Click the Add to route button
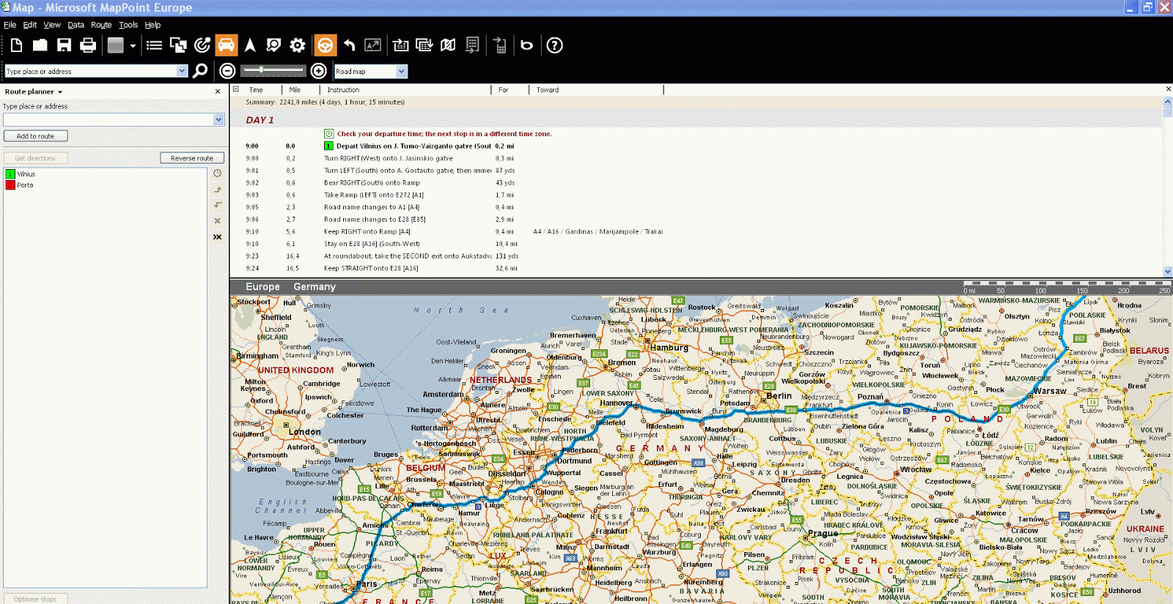Image resolution: width=1173 pixels, height=604 pixels. click(36, 136)
